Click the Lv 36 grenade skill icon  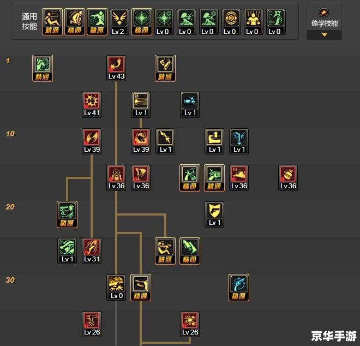click(x=288, y=178)
